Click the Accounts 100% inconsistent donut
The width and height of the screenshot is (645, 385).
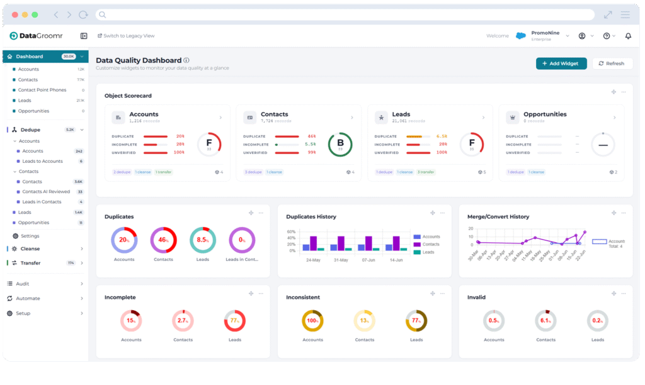(x=312, y=320)
